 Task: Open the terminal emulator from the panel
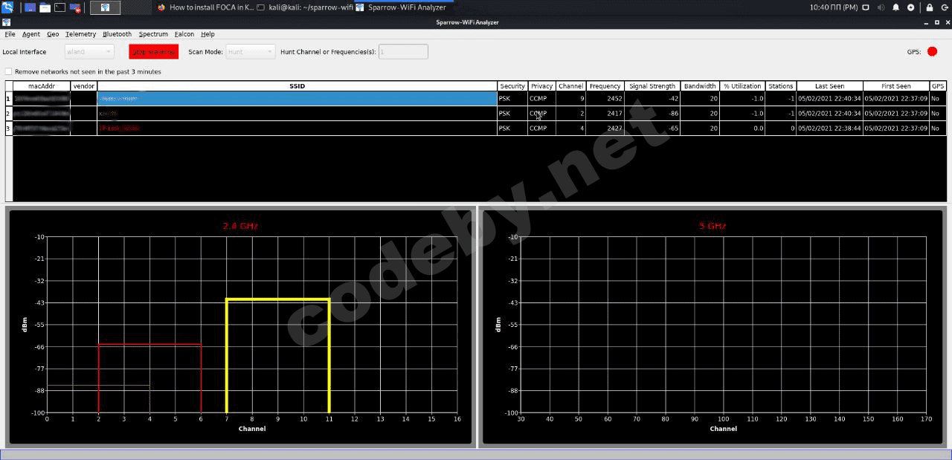pyautogui.click(x=60, y=7)
